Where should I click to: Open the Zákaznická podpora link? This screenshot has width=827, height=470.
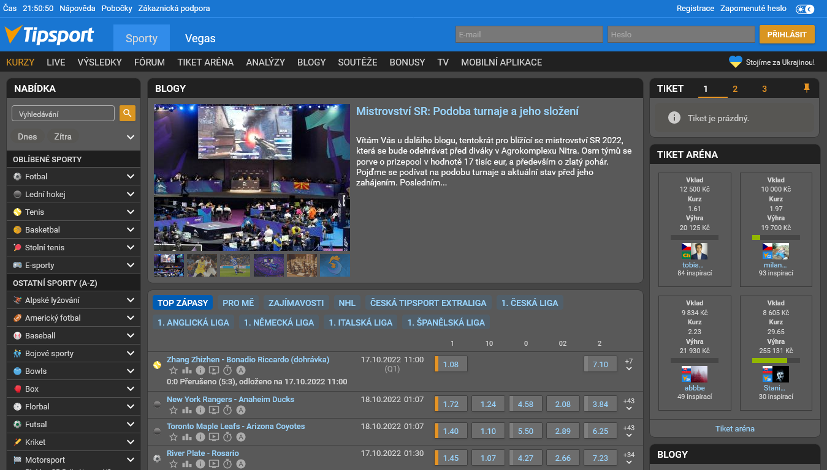174,9
